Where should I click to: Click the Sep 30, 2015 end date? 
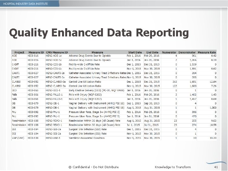coord(152,103)
